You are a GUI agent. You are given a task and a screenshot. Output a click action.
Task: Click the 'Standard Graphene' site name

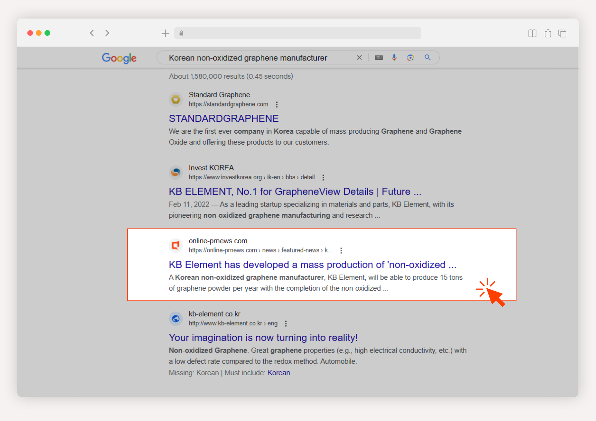pyautogui.click(x=219, y=95)
